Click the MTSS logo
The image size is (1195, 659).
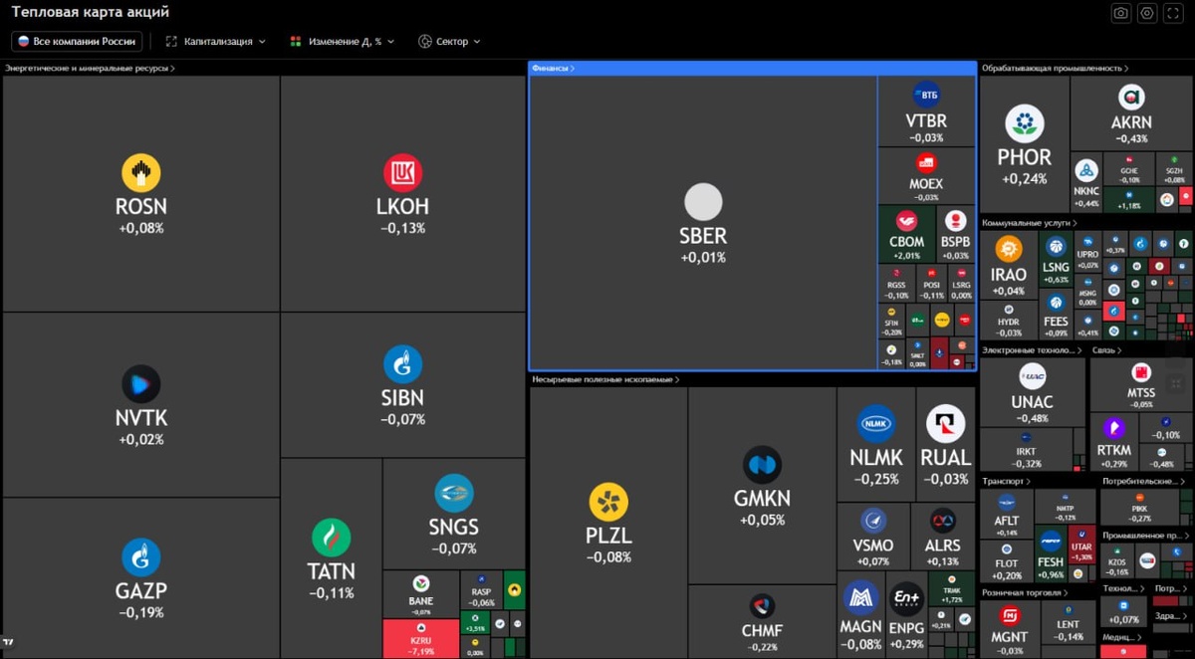tap(1141, 372)
